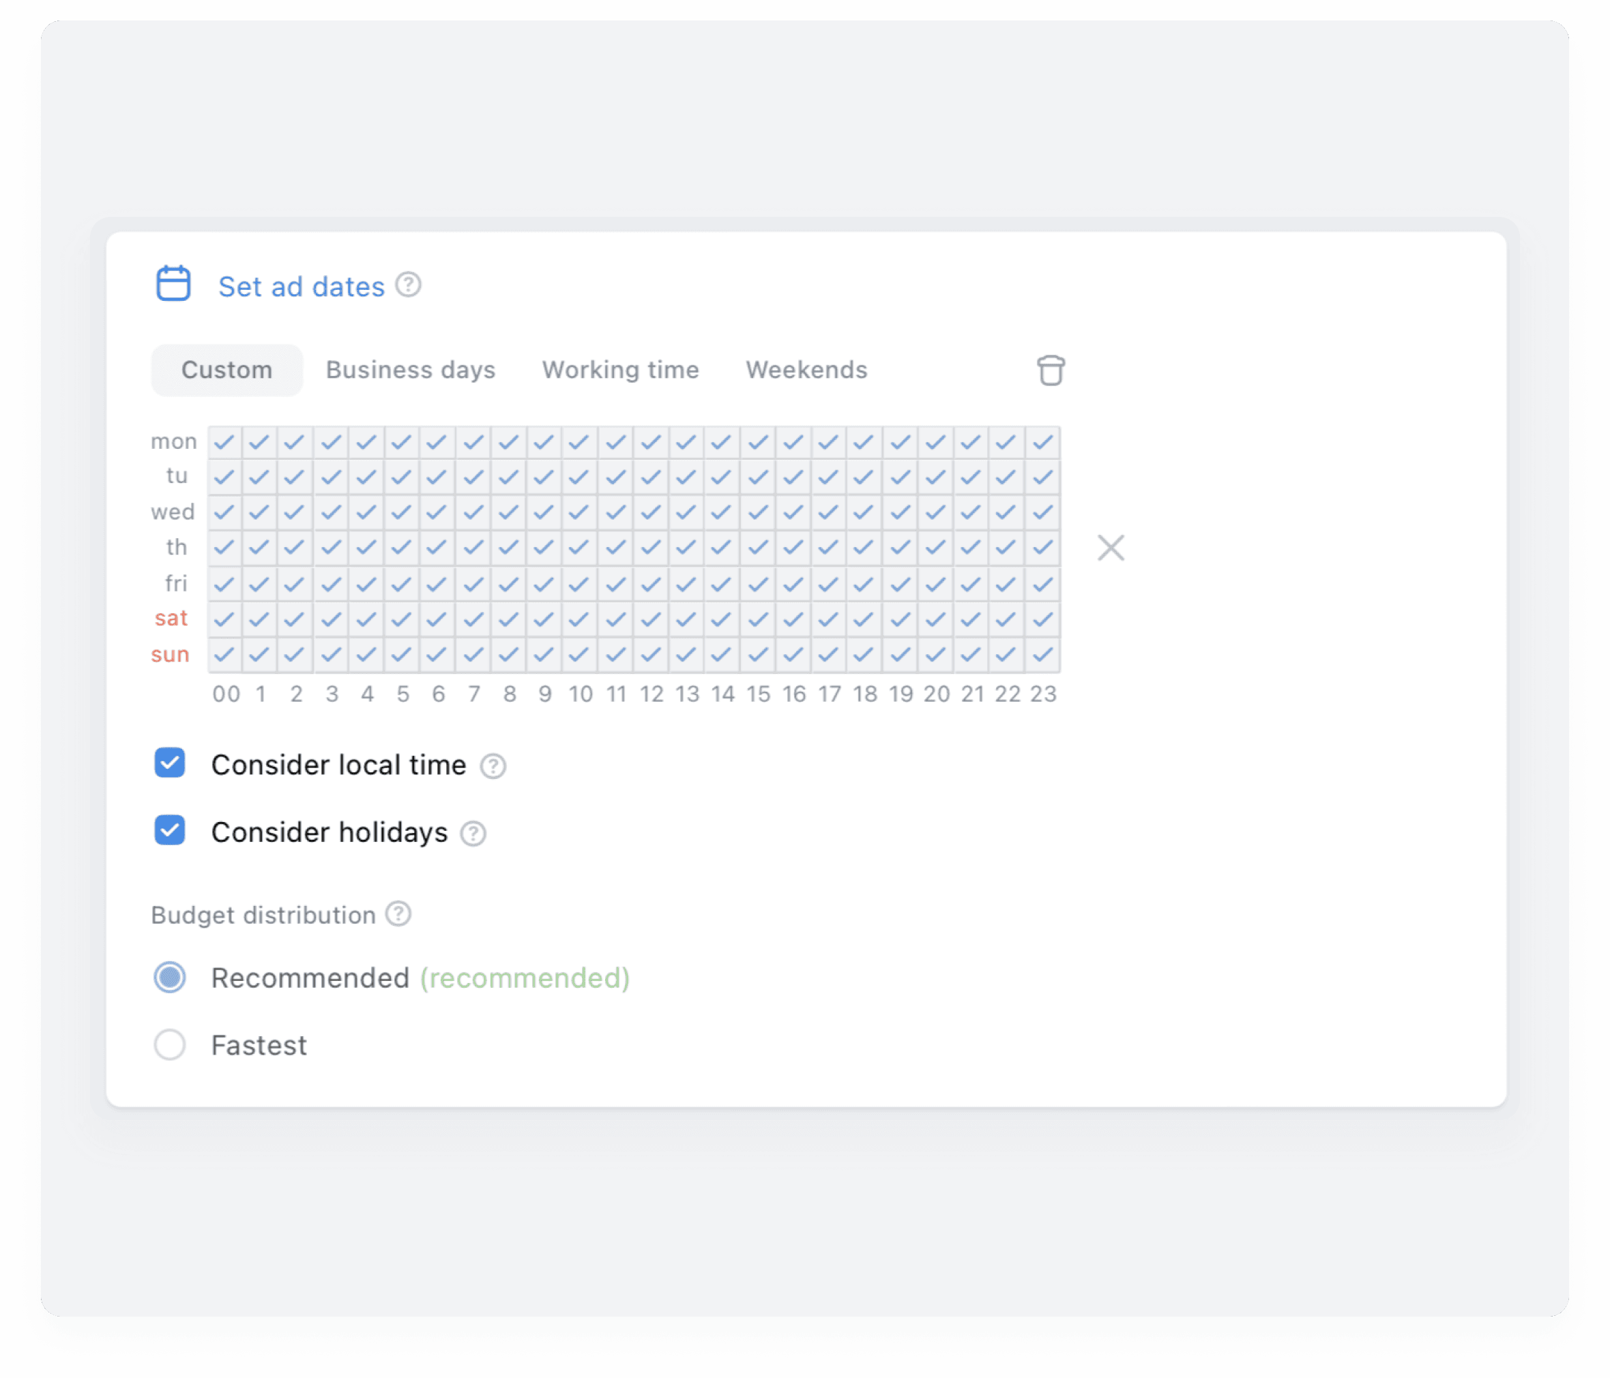Select Fastest budget distribution radio

[169, 1044]
